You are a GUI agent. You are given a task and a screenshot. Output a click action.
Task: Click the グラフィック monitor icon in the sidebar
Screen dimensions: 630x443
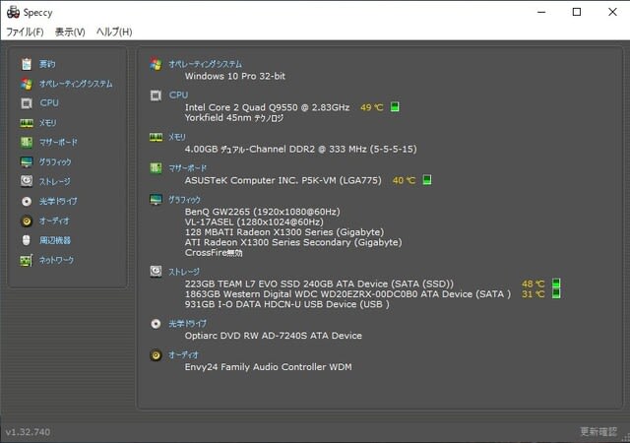(27, 162)
